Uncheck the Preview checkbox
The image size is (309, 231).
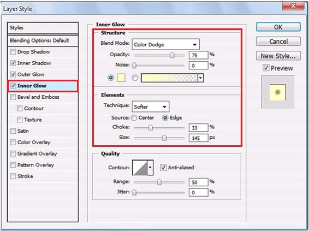[266, 68]
